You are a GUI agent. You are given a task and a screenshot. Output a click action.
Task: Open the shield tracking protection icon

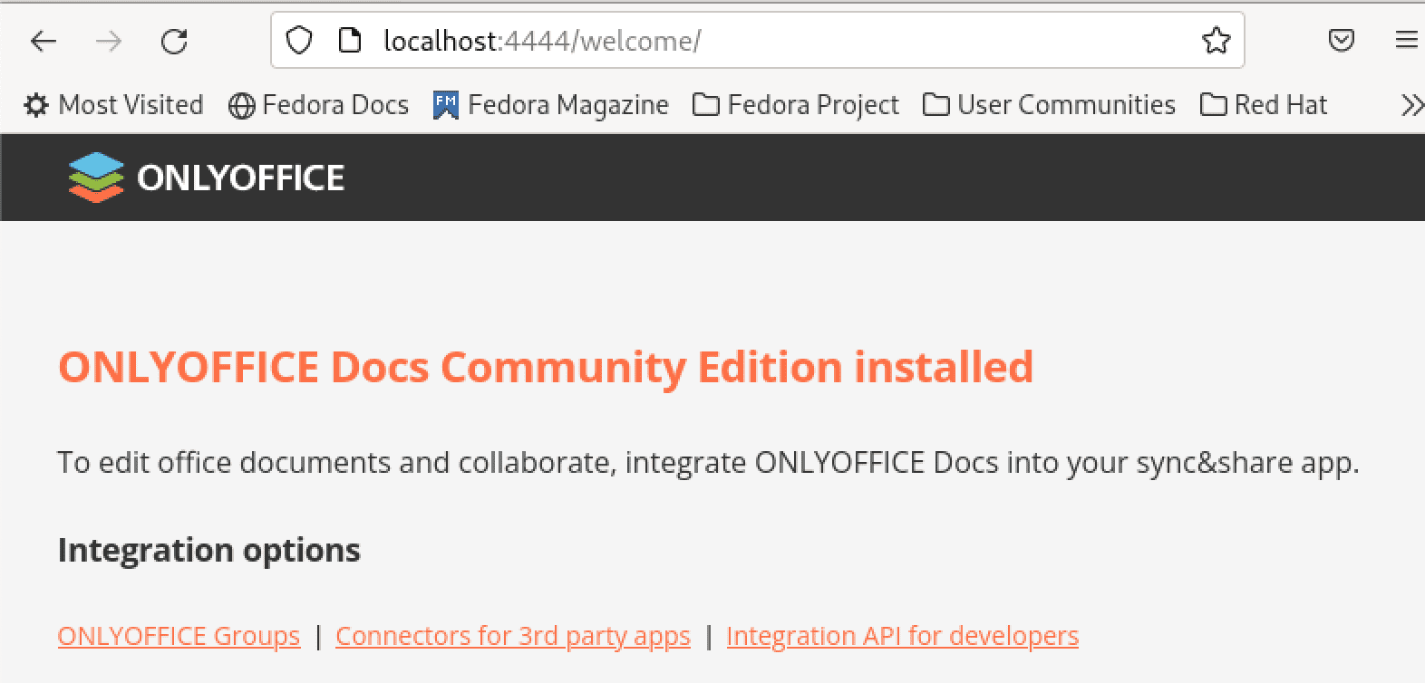click(x=299, y=41)
